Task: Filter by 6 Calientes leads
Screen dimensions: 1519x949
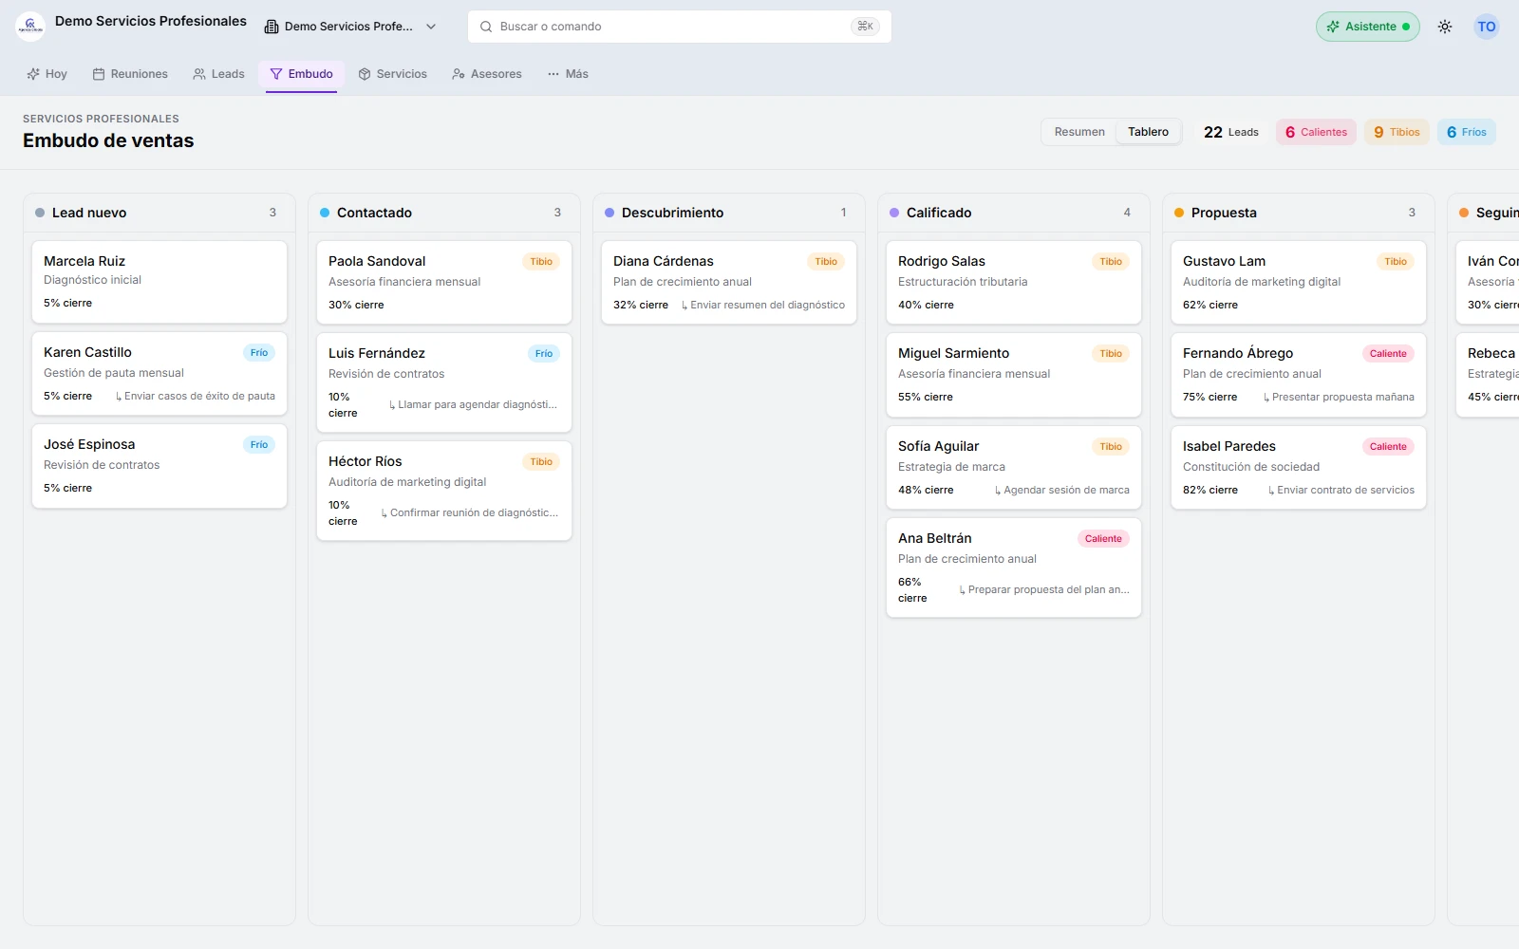Action: click(1316, 132)
